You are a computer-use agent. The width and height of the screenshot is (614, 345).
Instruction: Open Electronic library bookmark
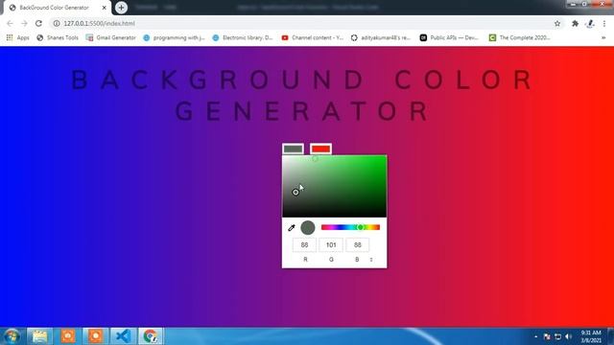(243, 37)
